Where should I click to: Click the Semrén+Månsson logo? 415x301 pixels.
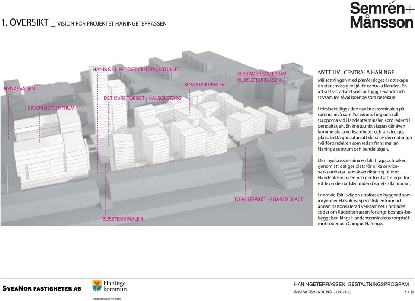pyautogui.click(x=381, y=15)
